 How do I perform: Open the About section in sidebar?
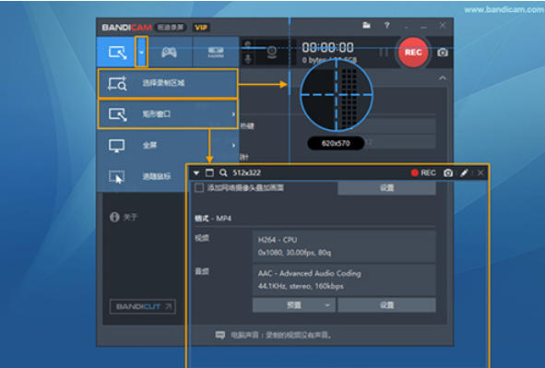point(124,217)
